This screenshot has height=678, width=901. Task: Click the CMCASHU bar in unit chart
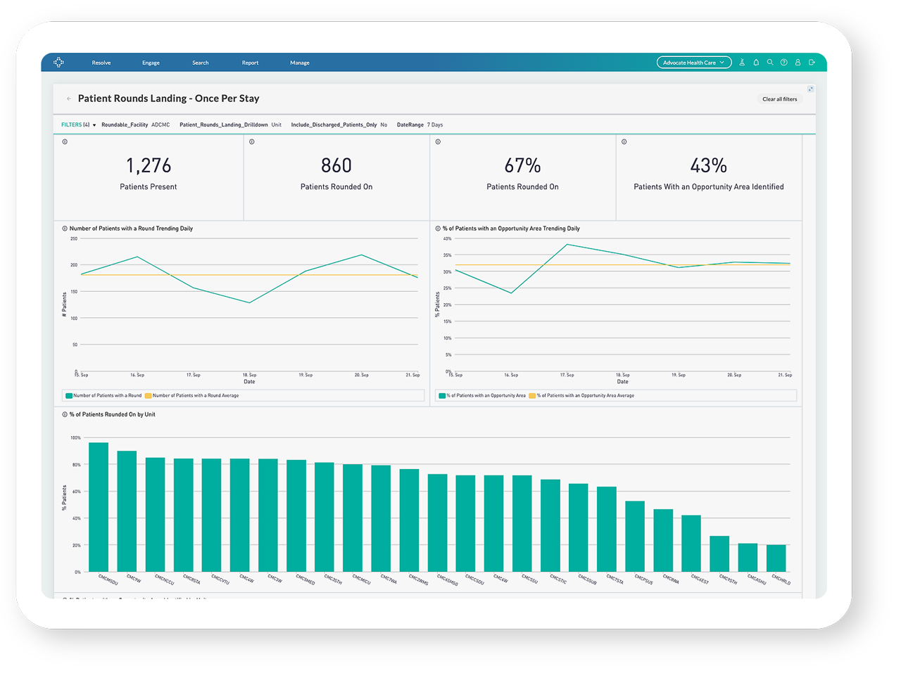click(x=748, y=558)
